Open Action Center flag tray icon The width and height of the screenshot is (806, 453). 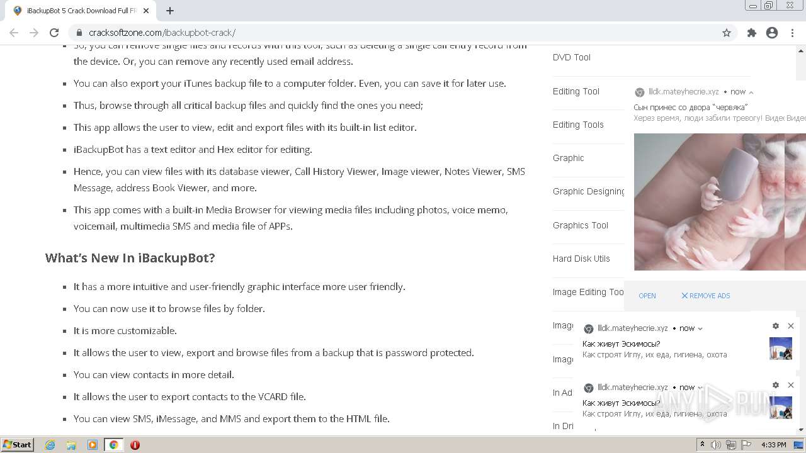point(746,445)
